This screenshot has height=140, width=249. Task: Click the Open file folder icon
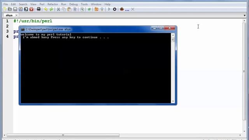(x=10, y=9)
